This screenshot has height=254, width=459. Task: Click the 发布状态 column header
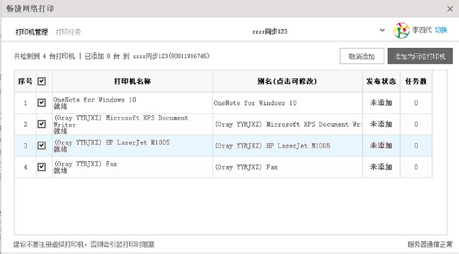point(381,81)
